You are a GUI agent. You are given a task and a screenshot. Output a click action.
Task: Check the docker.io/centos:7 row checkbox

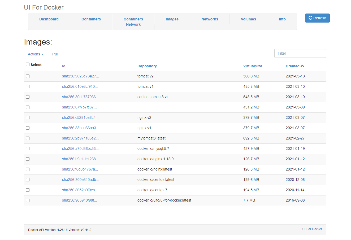click(x=28, y=190)
